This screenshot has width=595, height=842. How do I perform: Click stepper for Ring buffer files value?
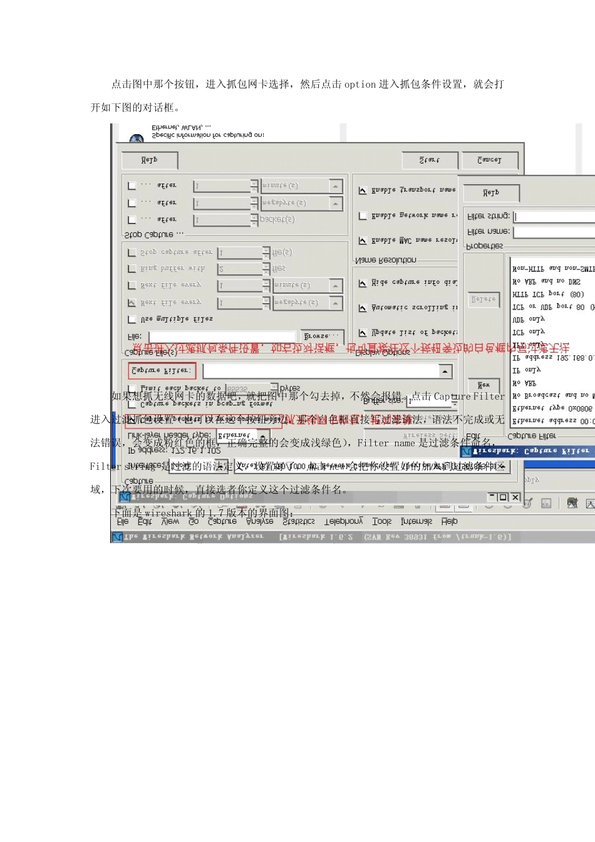pos(266,269)
